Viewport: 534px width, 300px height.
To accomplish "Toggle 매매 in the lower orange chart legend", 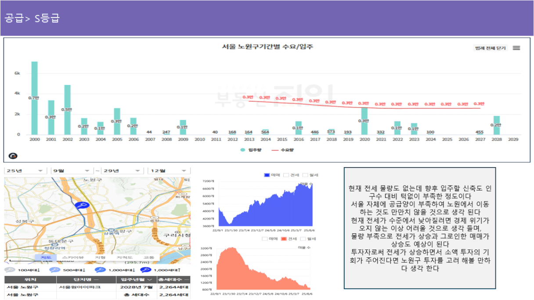I will 270,239.
